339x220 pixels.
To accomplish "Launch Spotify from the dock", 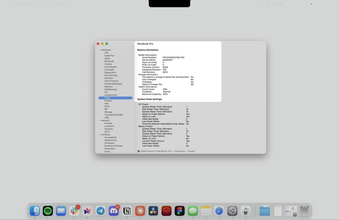I will tap(48, 211).
